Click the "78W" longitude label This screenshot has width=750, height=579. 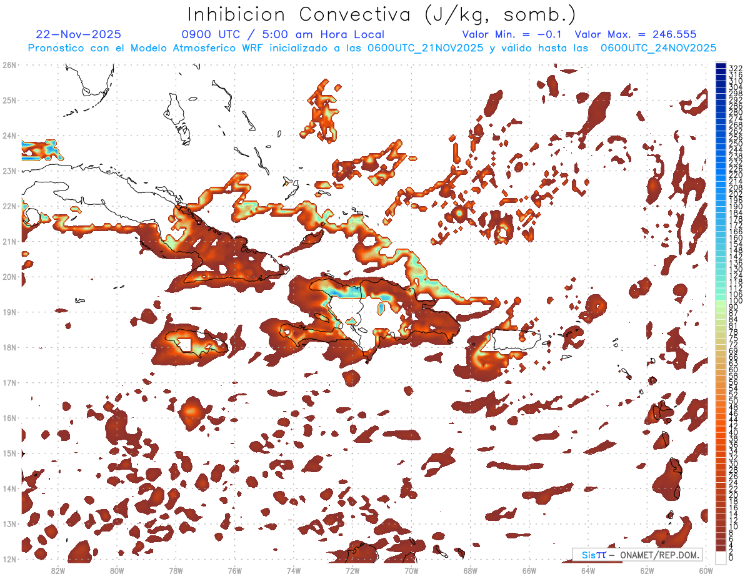pos(176,570)
